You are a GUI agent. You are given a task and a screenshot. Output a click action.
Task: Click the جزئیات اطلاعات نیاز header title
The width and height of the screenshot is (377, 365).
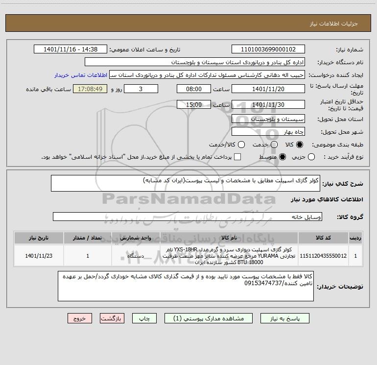pos(333,24)
